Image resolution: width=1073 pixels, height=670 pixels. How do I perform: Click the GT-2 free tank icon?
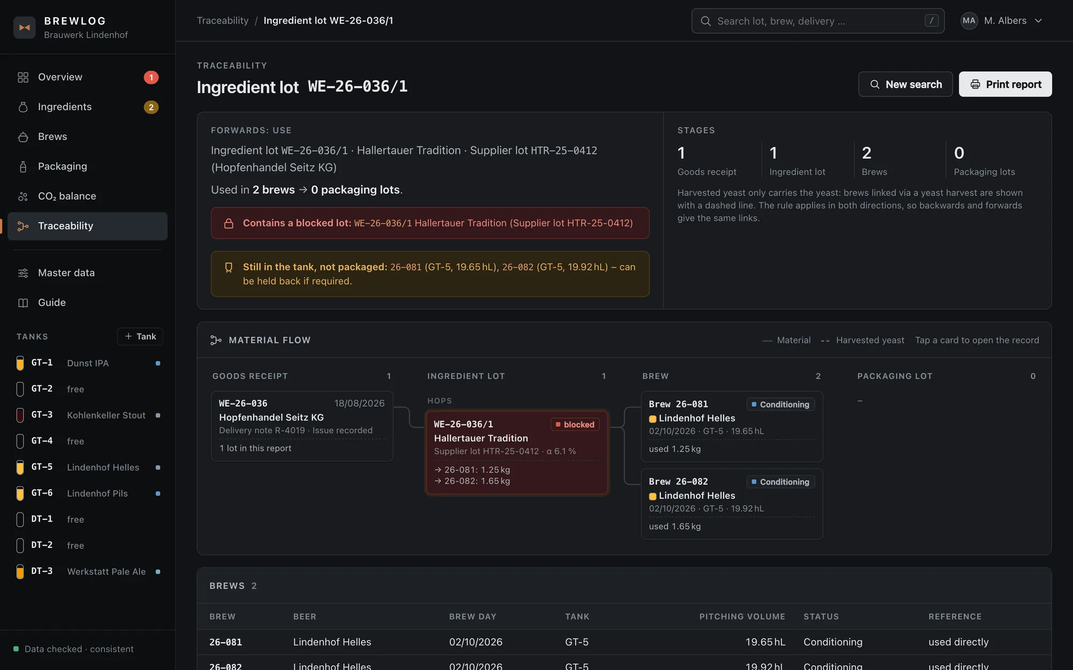(20, 389)
